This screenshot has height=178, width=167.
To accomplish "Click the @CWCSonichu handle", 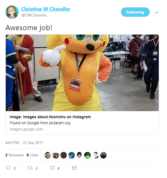I will pos(34,15).
